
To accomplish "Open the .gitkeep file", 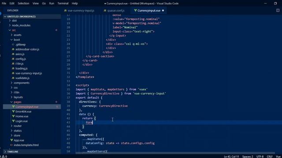I will pos(32,44).
